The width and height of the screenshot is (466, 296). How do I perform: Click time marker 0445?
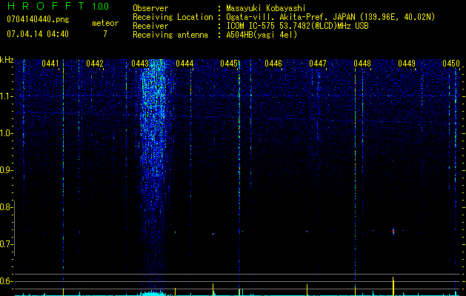coord(229,64)
